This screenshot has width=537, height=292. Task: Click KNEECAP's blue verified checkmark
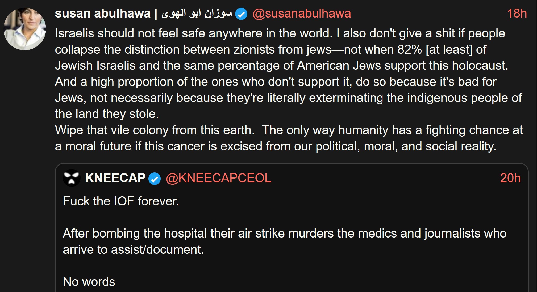[155, 179]
